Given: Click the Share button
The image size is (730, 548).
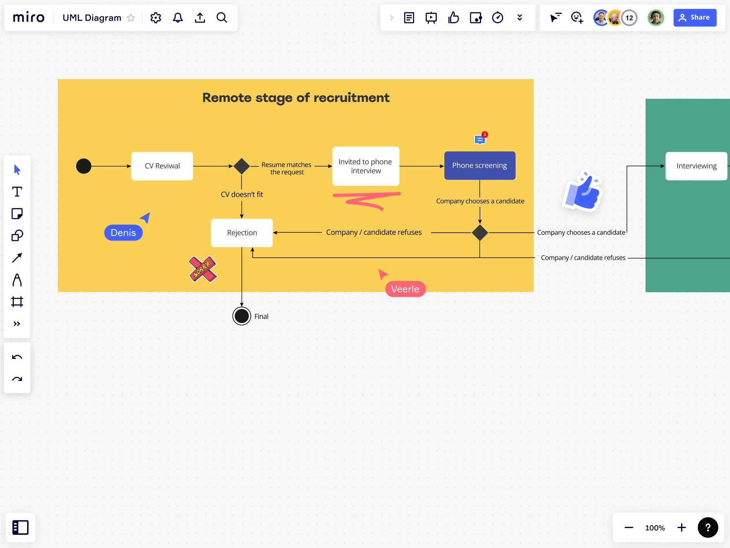Looking at the screenshot, I should pyautogui.click(x=695, y=17).
